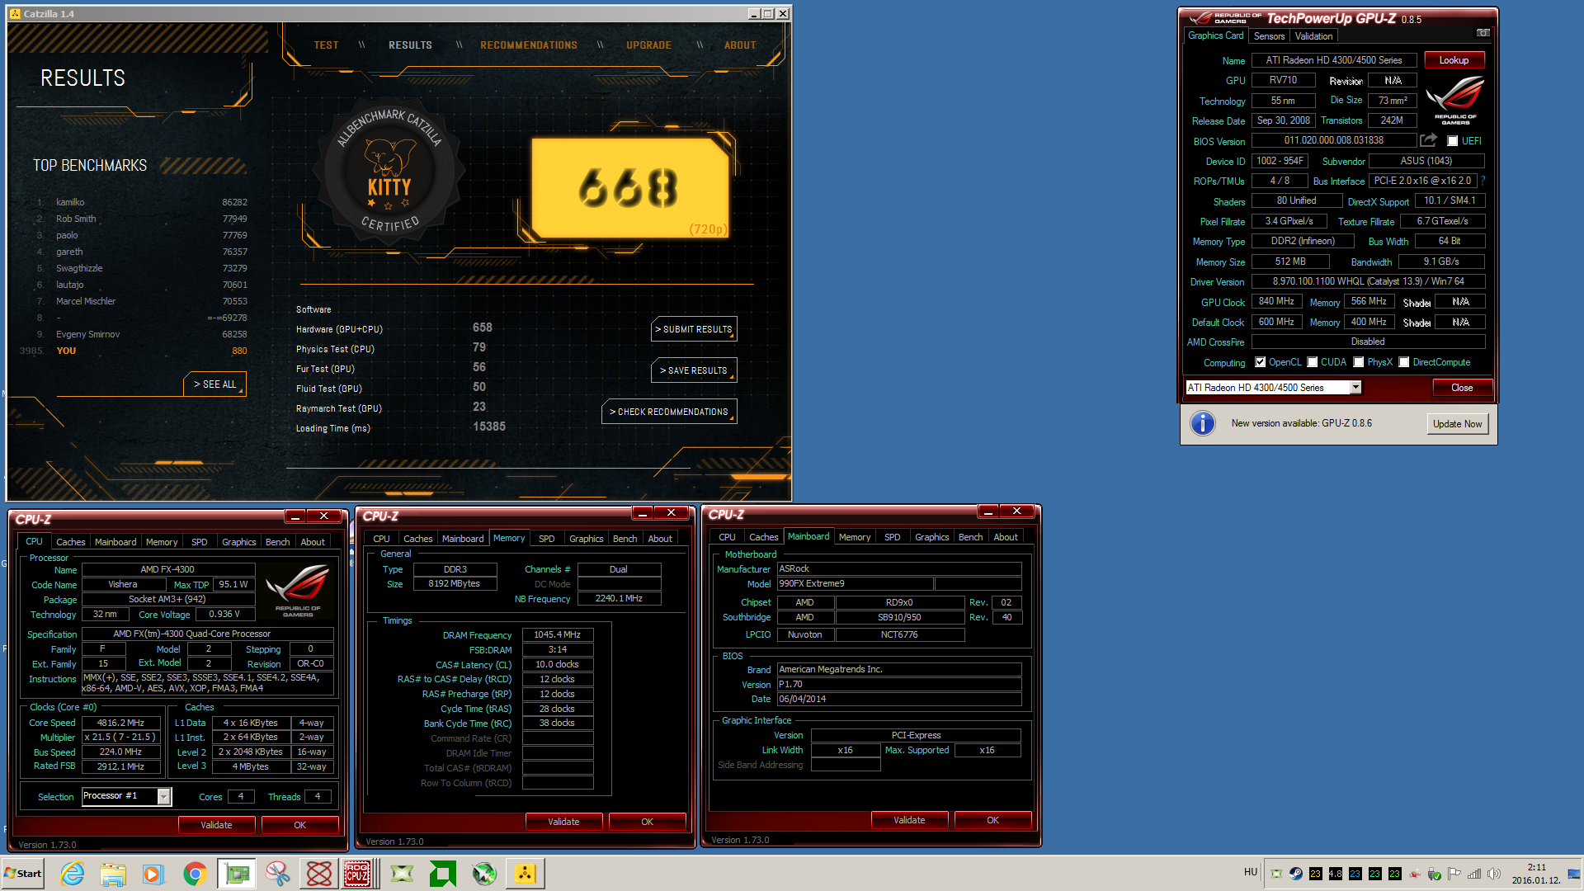Viewport: 1584px width, 891px height.
Task: Click the Start button
Action: (23, 874)
